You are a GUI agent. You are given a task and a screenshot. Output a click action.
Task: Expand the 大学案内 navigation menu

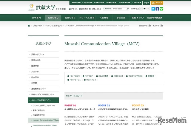(x=36, y=18)
